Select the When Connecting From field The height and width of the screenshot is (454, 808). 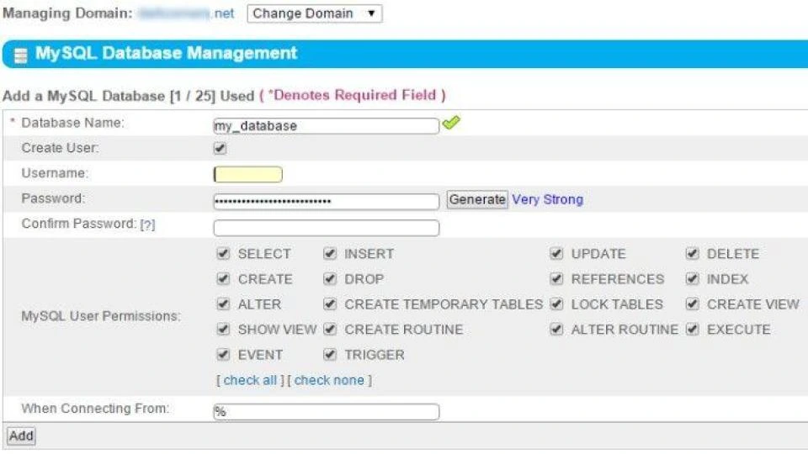[x=326, y=412]
